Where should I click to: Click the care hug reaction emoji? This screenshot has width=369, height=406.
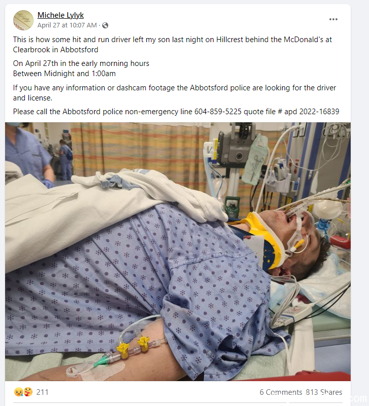[x=28, y=392]
